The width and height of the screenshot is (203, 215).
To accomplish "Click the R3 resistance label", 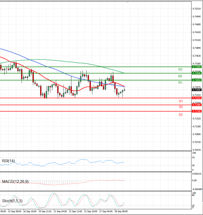I will pyautogui.click(x=180, y=69).
